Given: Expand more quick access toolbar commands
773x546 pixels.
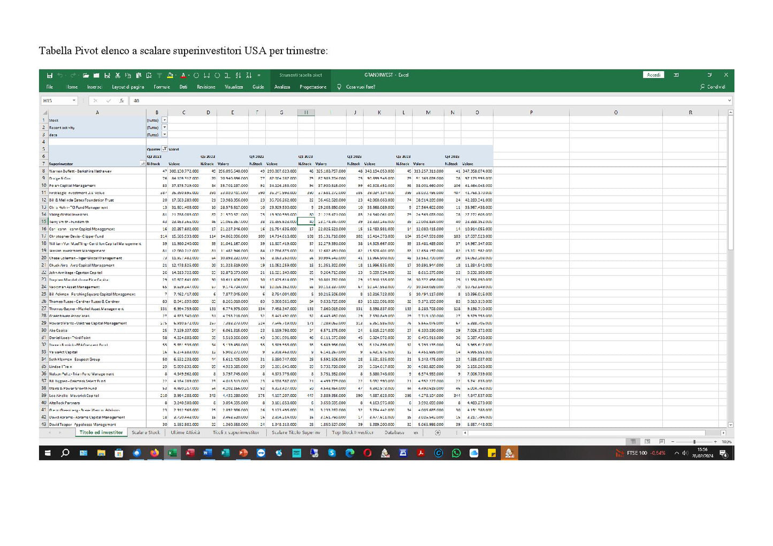Looking at the screenshot, I should pyautogui.click(x=259, y=75).
